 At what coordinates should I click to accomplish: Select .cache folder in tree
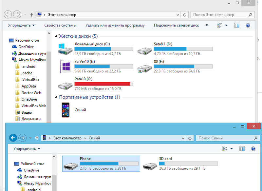tap(24, 73)
